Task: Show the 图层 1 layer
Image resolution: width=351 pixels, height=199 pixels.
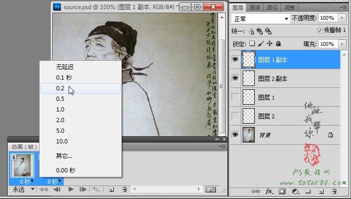Action: [235, 97]
